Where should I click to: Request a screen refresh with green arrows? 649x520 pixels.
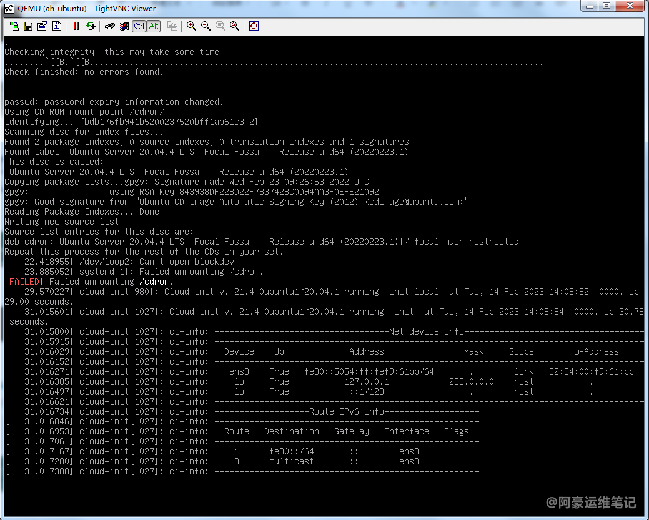(x=91, y=26)
